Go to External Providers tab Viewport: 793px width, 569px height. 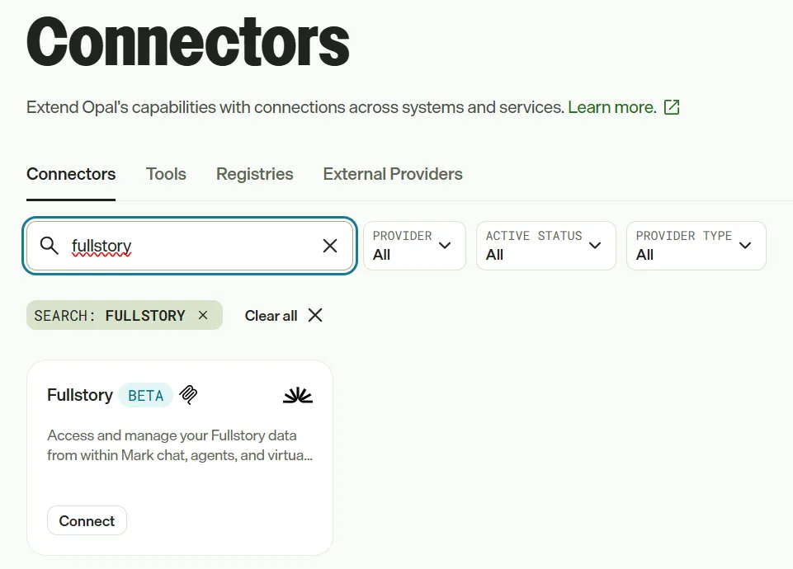[x=393, y=174]
